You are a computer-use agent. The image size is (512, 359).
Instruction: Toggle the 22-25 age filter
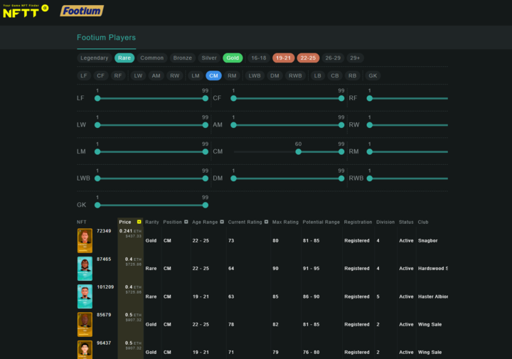click(308, 58)
